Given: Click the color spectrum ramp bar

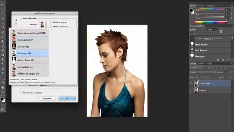Looking at the screenshot, I should click(211, 22).
